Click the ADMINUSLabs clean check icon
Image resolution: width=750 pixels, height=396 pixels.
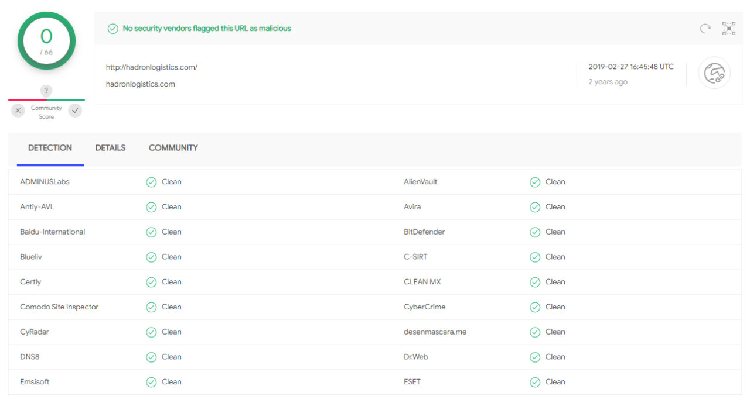(x=151, y=182)
